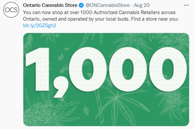Visit the @ONCannabisStore handle
194x129 pixels.
pos(108,5)
